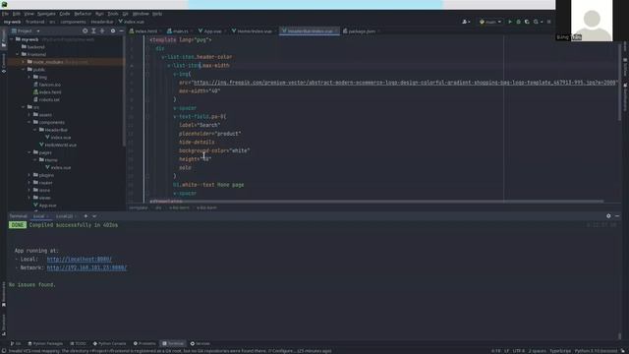The image size is (629, 354).
Task: Open the user account icon in toolbar
Action: pyautogui.click(x=465, y=22)
